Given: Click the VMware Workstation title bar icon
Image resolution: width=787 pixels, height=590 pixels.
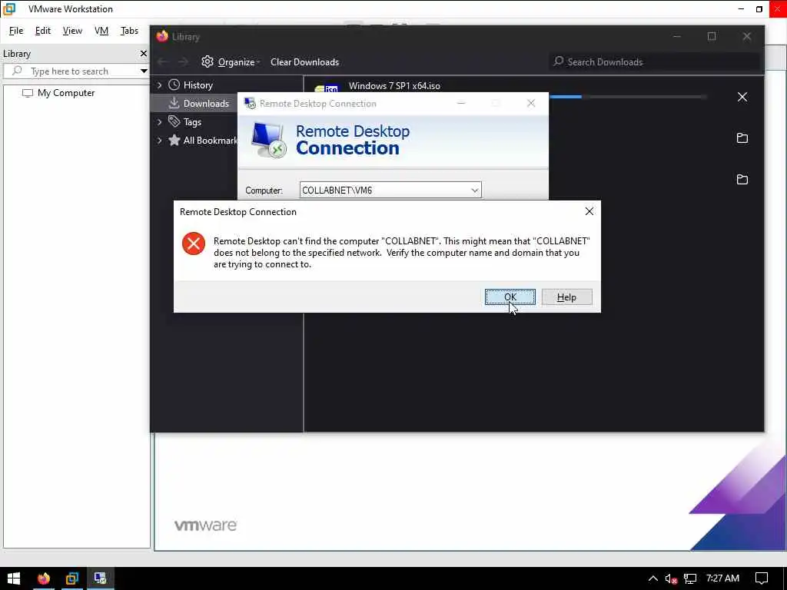Looking at the screenshot, I should click(x=9, y=9).
